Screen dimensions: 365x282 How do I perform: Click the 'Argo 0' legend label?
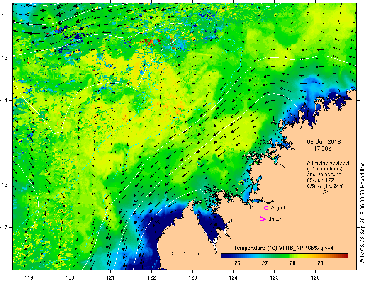(x=279, y=208)
